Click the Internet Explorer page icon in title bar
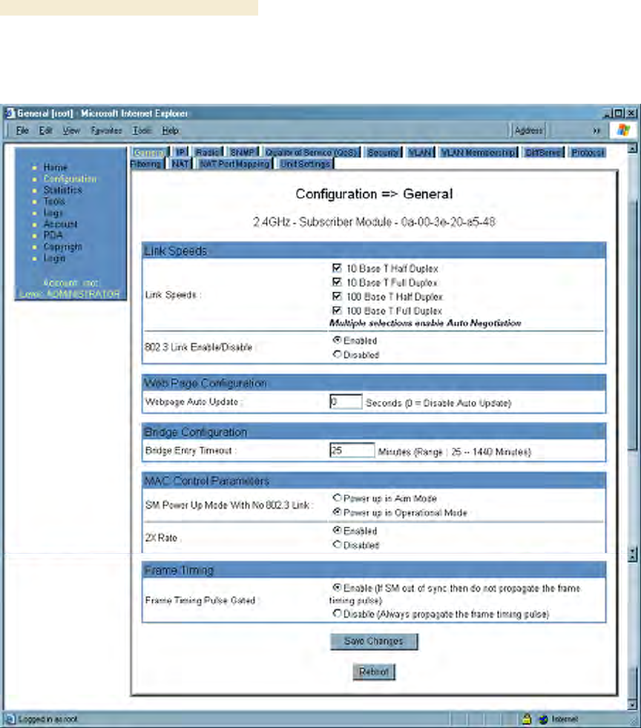The width and height of the screenshot is (641, 728). (x=10, y=113)
